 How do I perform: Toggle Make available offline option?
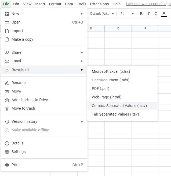(30, 130)
